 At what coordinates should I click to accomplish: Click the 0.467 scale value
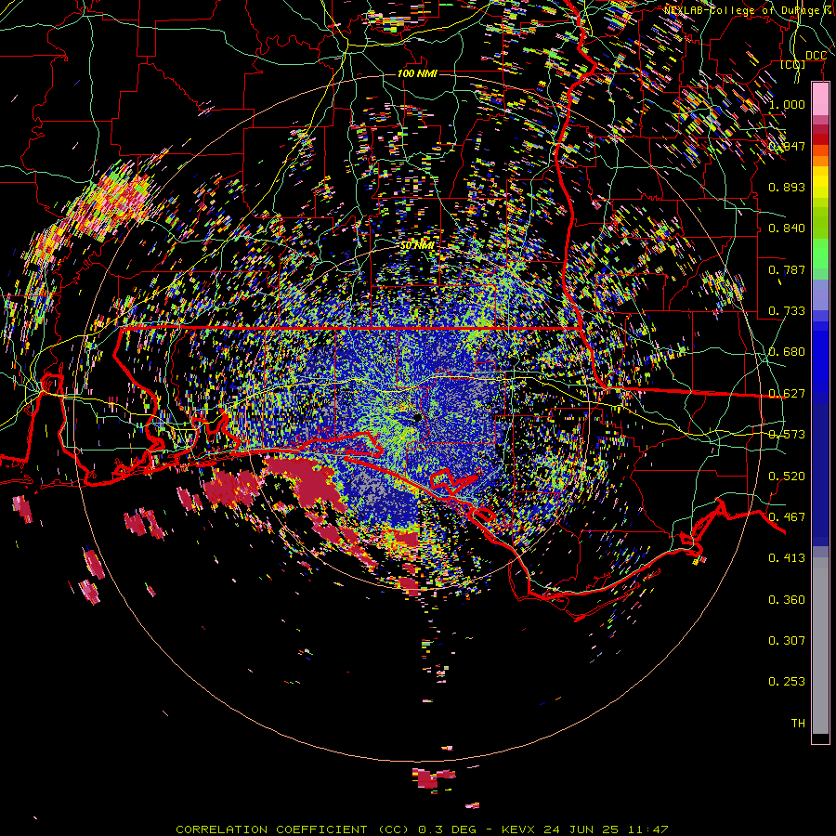(787, 517)
